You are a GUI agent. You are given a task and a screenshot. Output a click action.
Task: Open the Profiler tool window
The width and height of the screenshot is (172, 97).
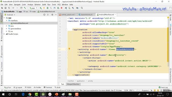(38, 87)
